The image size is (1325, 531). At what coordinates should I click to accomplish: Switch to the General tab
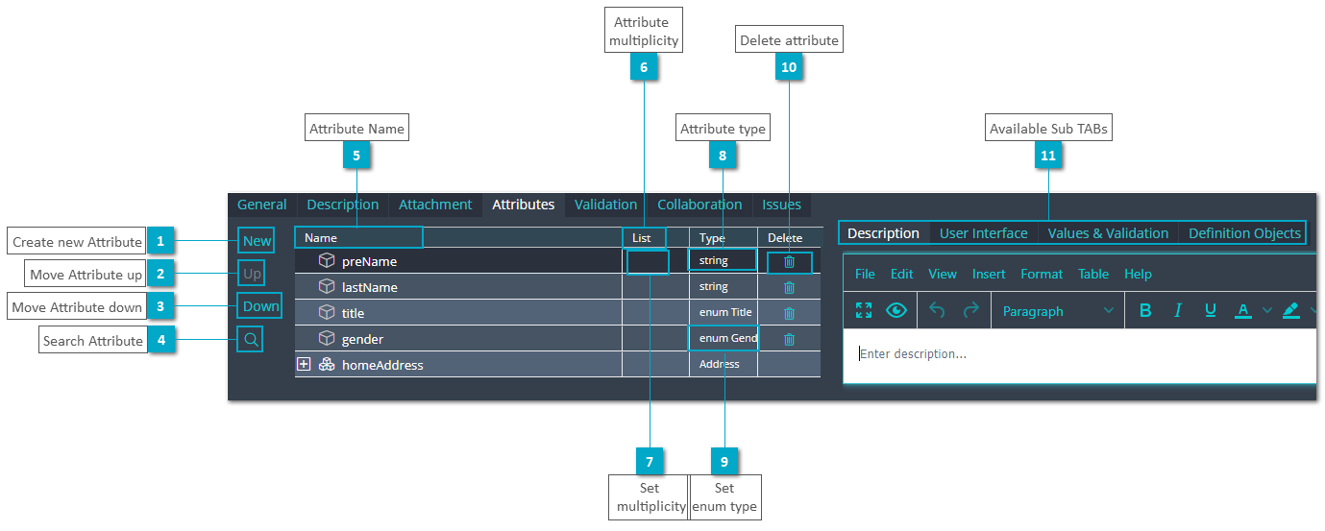(262, 205)
